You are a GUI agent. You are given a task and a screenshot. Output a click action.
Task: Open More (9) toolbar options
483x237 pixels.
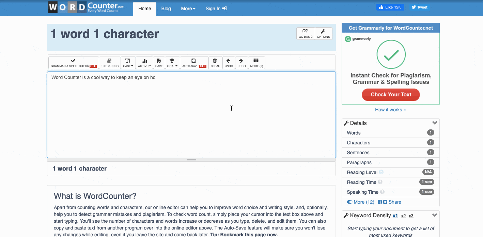click(256, 63)
